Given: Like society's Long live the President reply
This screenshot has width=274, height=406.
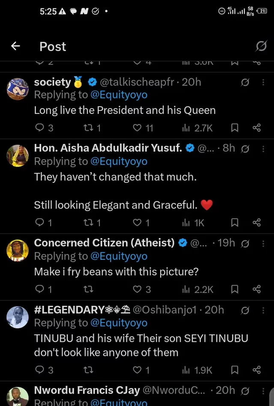Looking at the screenshot, I should (137, 128).
